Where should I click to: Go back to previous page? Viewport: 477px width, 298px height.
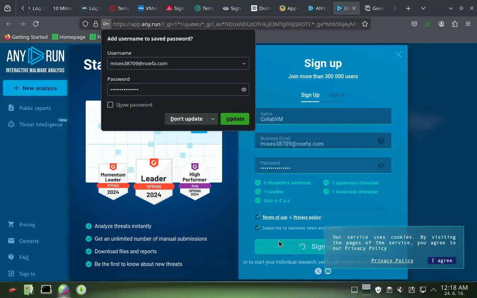(x=9, y=24)
